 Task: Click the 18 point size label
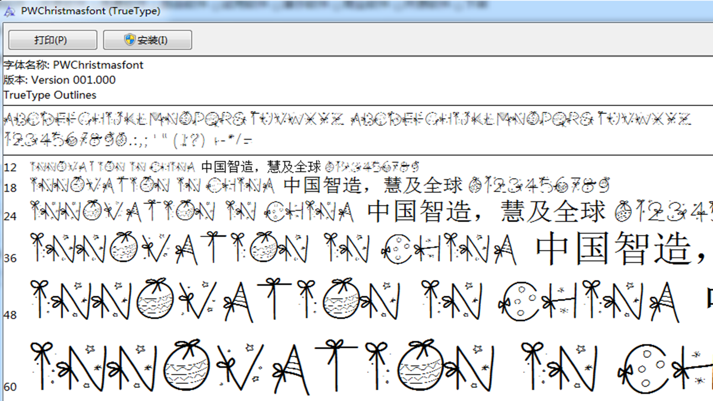pos(10,188)
